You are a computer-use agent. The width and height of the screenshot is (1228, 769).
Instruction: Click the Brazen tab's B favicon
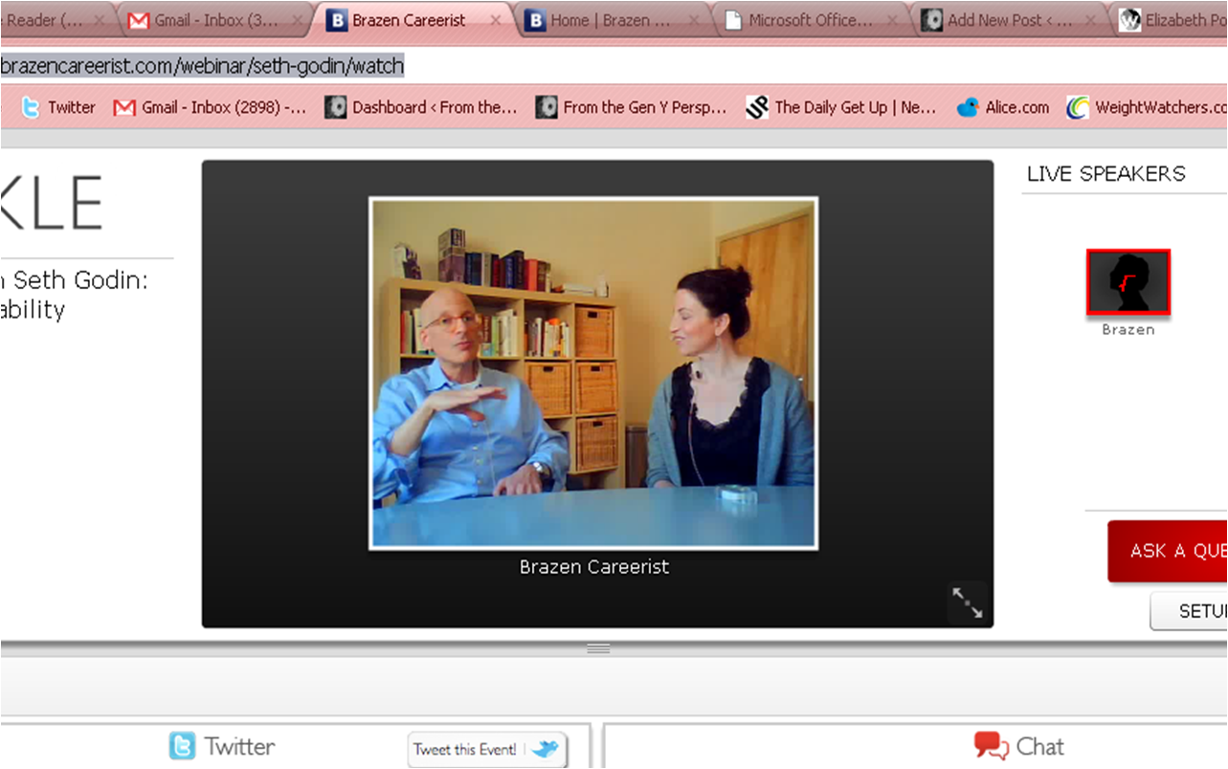[337, 20]
